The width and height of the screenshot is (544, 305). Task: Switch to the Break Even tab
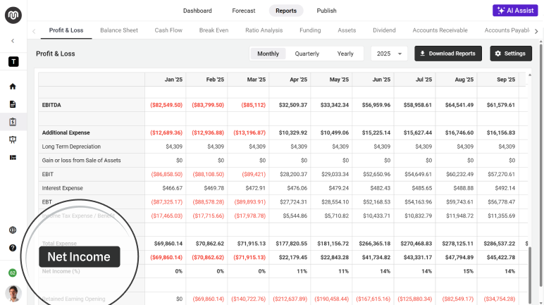click(x=214, y=30)
